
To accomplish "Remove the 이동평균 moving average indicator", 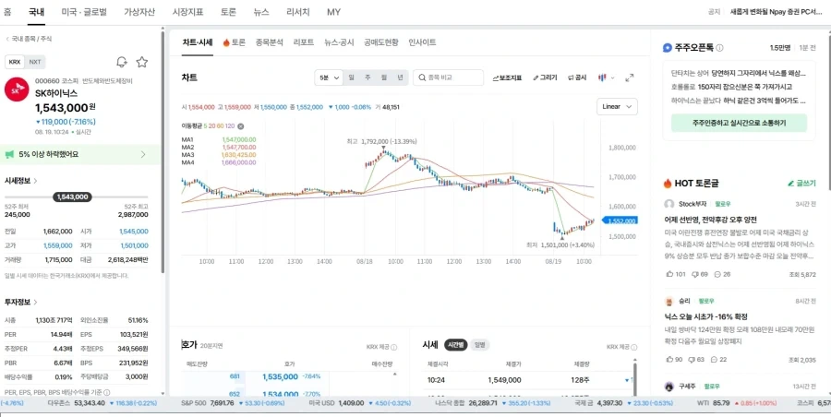I will [241, 126].
